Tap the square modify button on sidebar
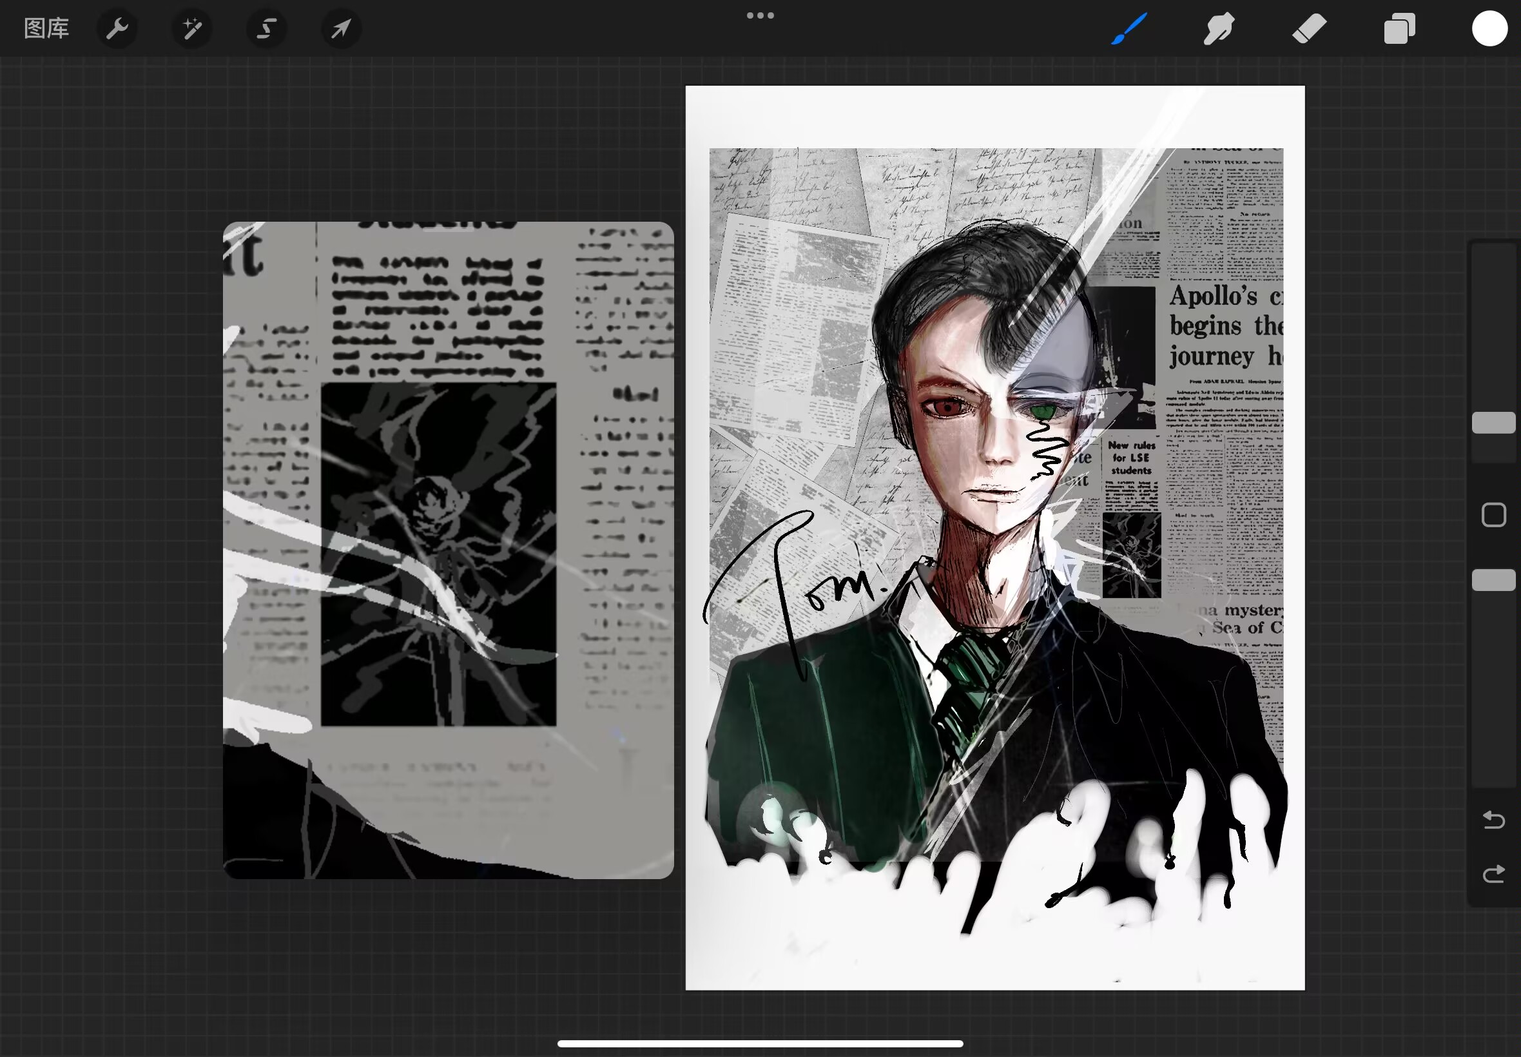This screenshot has height=1057, width=1521. (x=1493, y=514)
